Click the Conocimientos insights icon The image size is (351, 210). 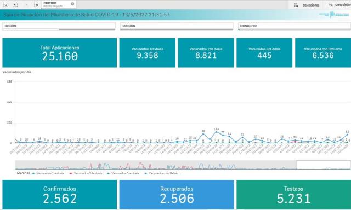[x=330, y=4]
